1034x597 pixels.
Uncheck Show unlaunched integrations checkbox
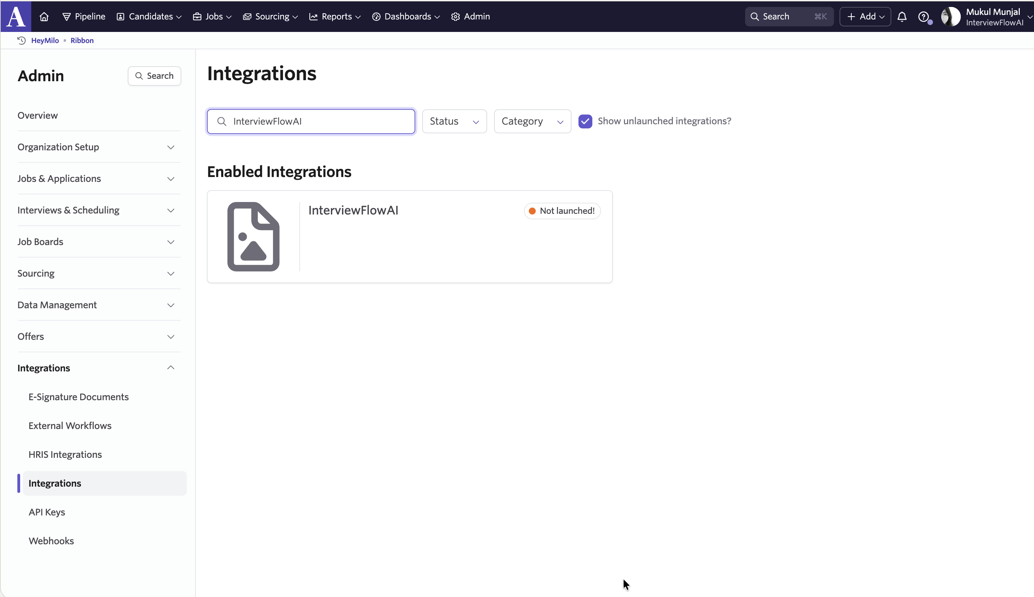pos(585,121)
